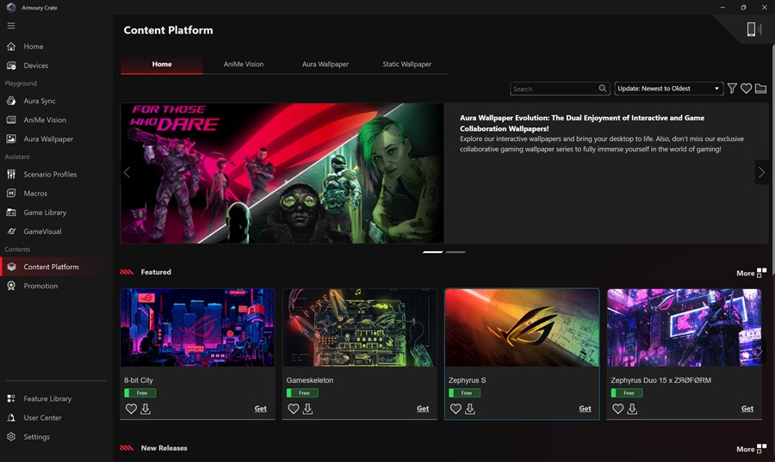Favorite the 8-bit City wallpaper
This screenshot has width=775, height=462.
(131, 409)
